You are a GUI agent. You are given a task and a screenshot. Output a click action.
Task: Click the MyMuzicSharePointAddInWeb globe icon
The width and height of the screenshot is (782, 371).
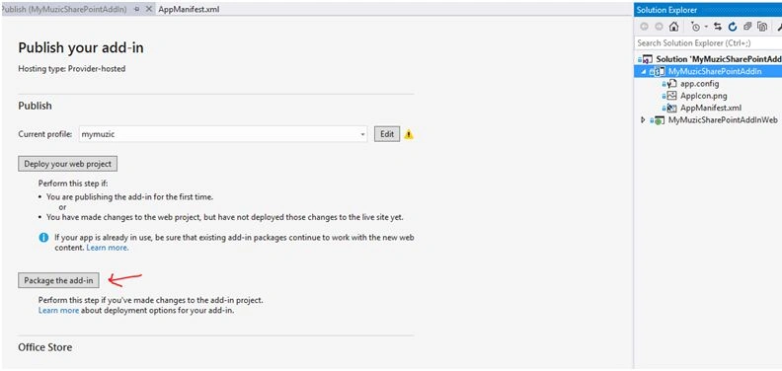tap(660, 120)
